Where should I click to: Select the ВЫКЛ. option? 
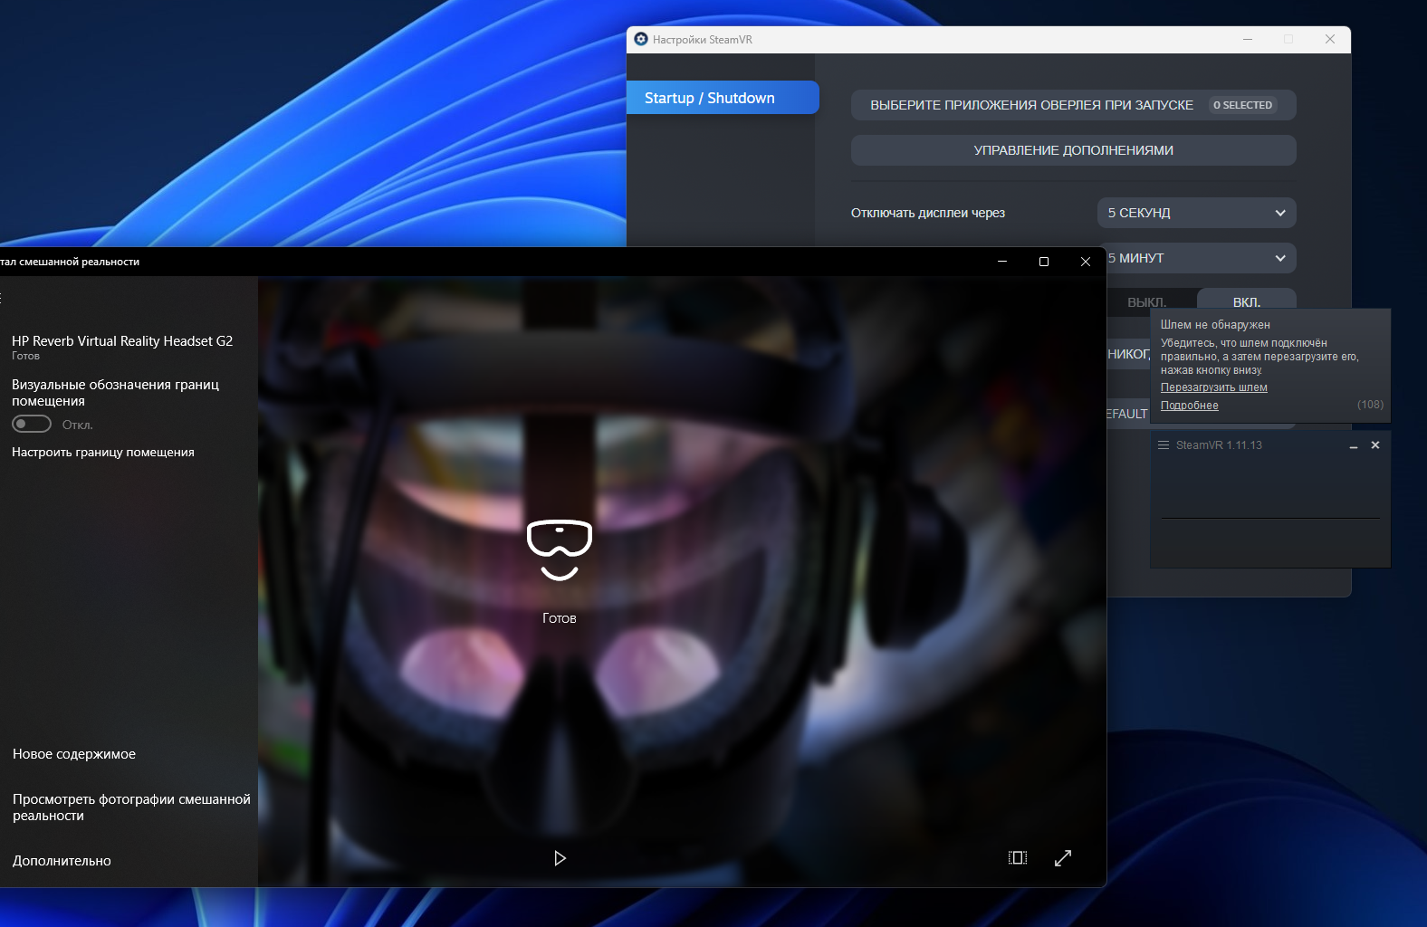click(x=1147, y=301)
